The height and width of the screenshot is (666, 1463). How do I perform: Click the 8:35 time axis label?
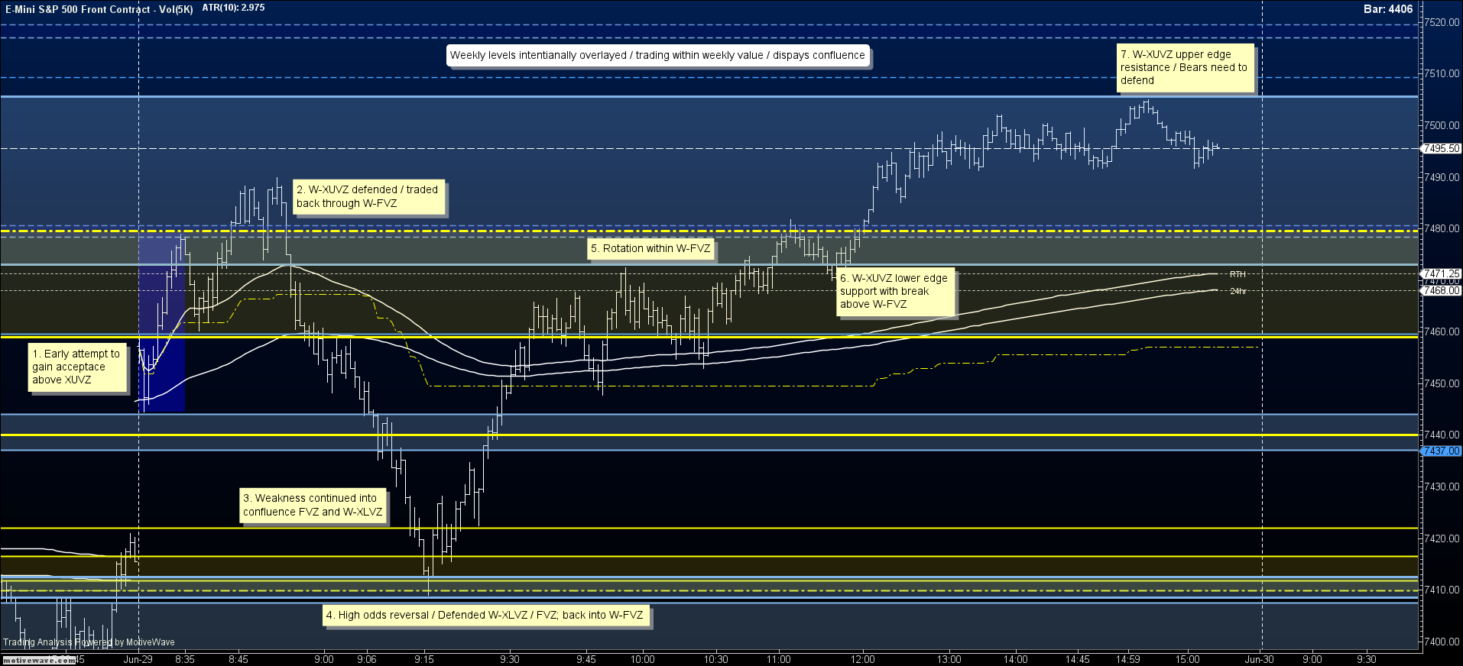pos(185,660)
